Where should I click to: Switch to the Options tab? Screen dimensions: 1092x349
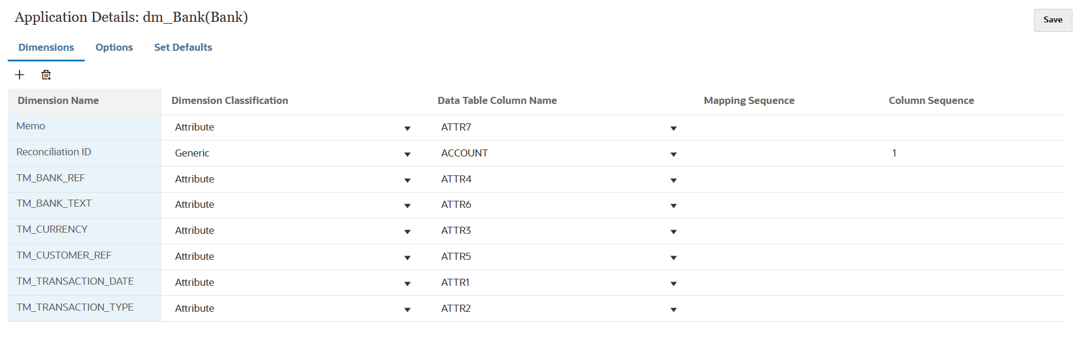[114, 47]
